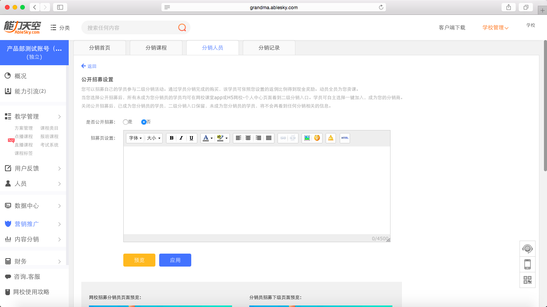
Task: Open the 大小 font size dropdown
Action: coord(153,138)
